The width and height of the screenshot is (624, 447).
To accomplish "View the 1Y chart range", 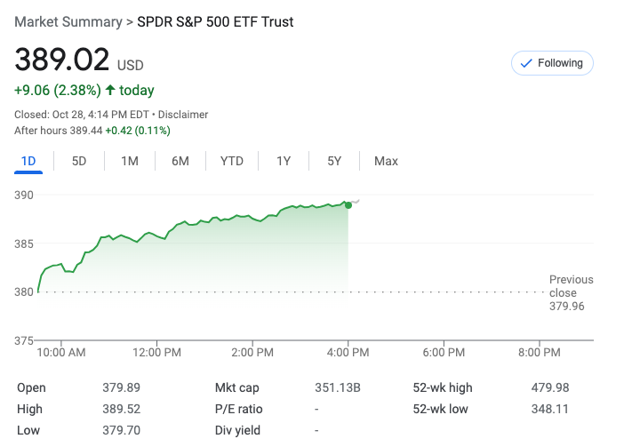I will point(284,161).
